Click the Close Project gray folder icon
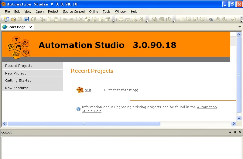 20,19
